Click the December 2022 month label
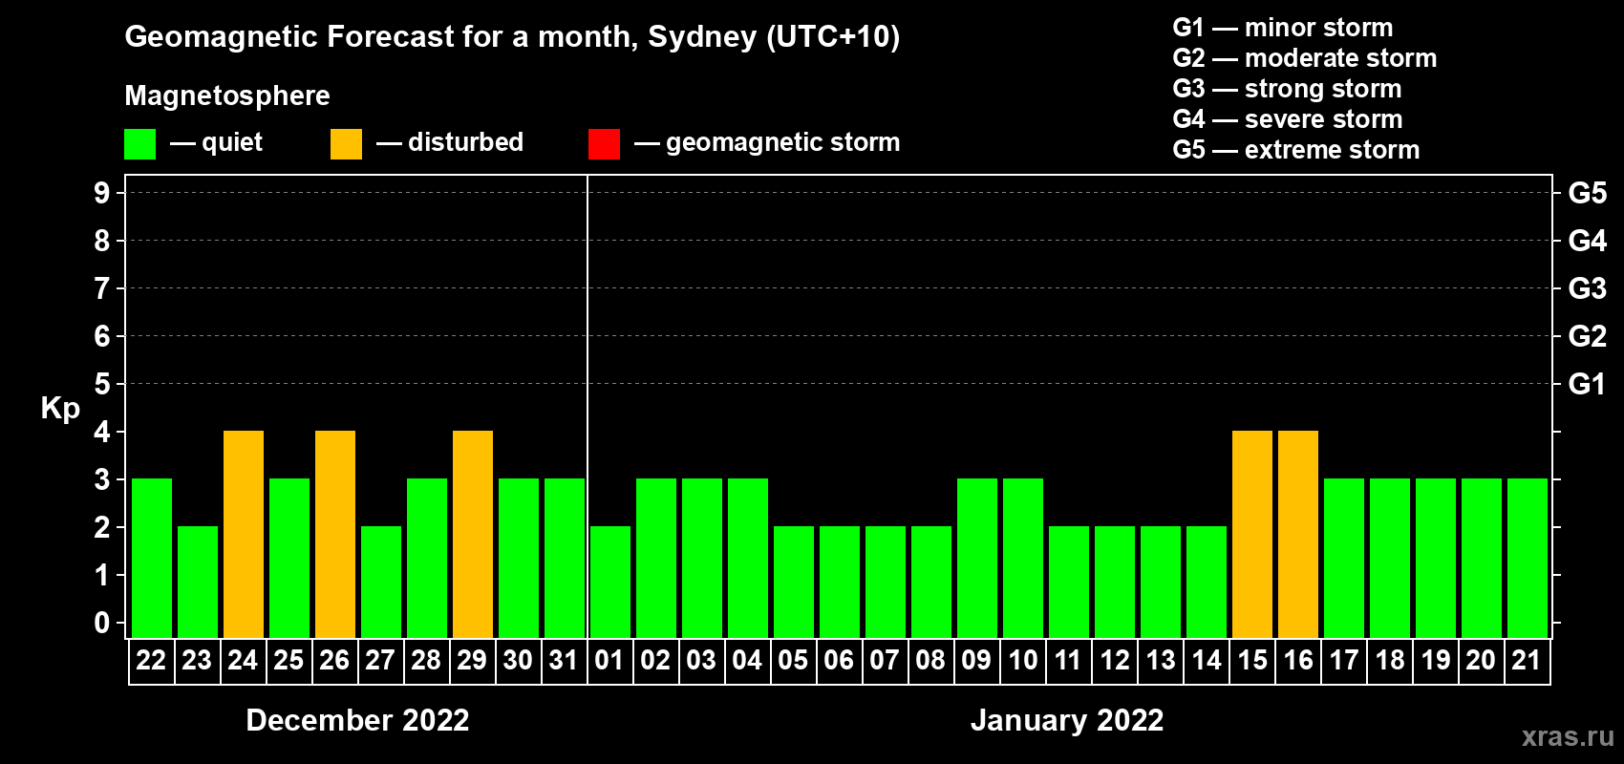 (358, 720)
